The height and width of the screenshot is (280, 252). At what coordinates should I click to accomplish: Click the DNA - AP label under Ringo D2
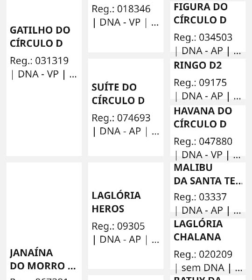coord(202,96)
